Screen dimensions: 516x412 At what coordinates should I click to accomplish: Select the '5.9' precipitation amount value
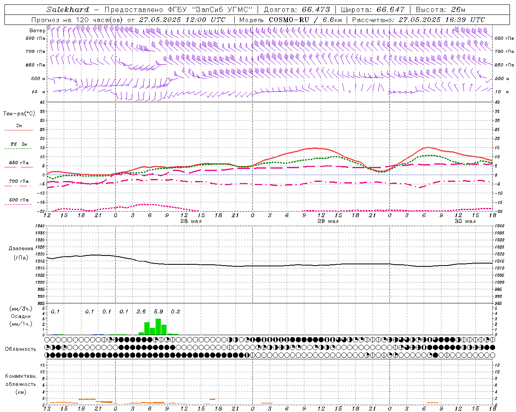coord(158,312)
